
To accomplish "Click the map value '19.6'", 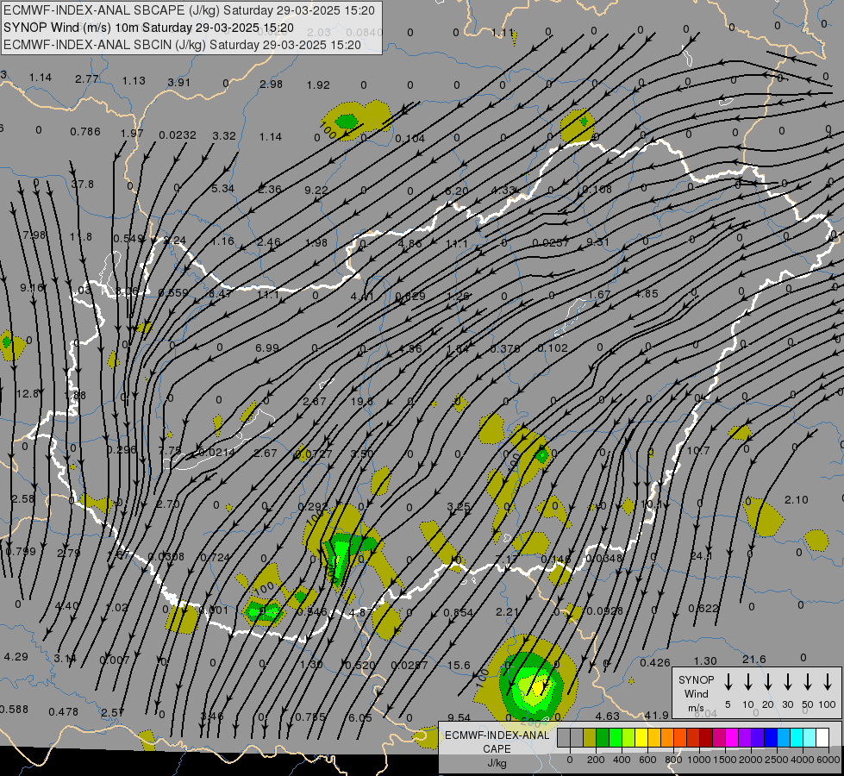I will (362, 401).
